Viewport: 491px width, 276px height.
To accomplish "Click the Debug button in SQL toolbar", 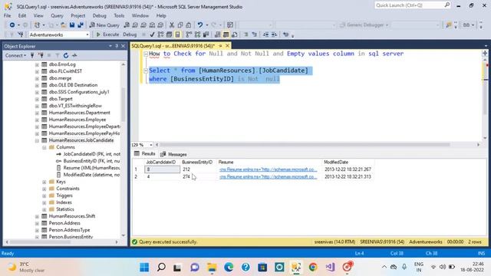I will coord(130,34).
